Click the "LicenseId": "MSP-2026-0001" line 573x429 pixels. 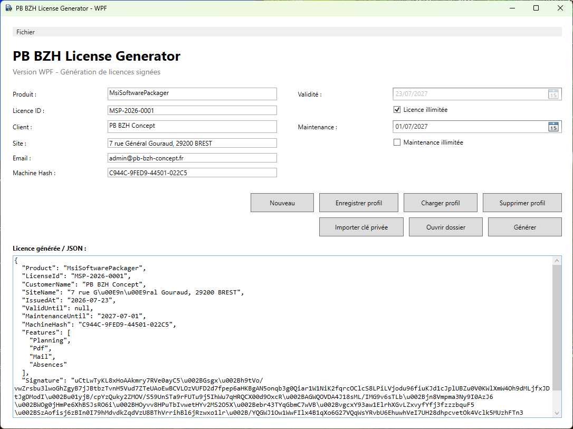click(x=76, y=276)
